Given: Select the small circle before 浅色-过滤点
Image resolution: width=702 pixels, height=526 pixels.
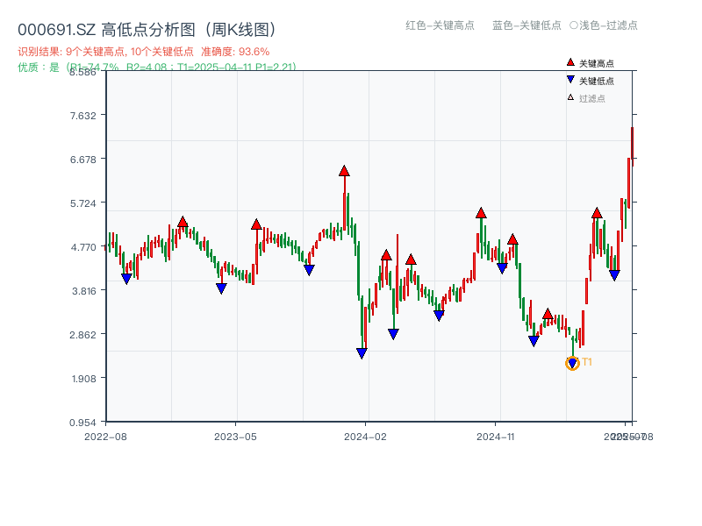Looking at the screenshot, I should pos(574,25).
